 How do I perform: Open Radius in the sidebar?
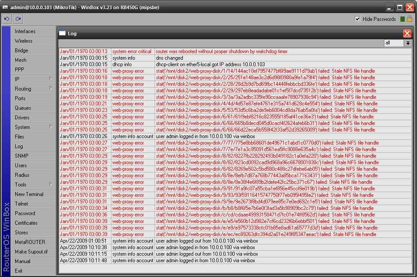[x=22, y=175]
